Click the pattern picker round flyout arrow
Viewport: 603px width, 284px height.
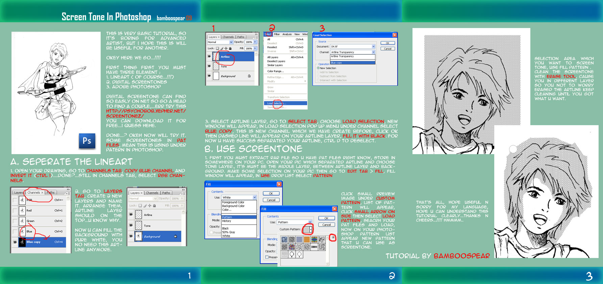(333, 237)
